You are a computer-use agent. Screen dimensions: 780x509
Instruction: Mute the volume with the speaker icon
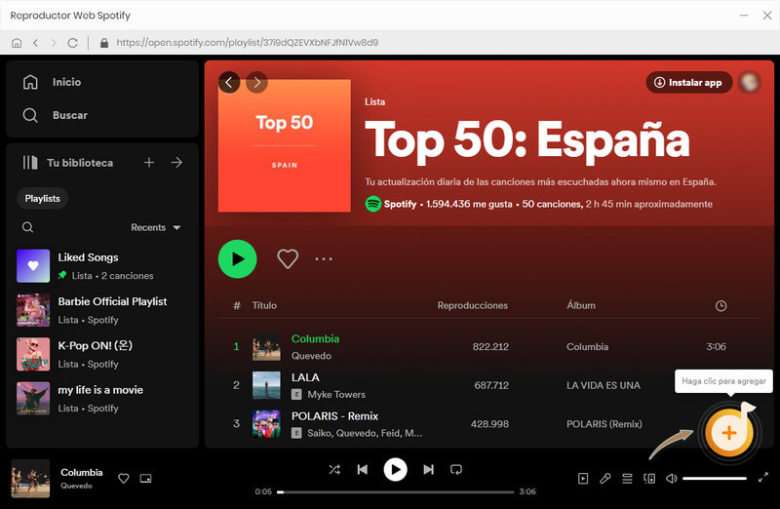point(672,479)
